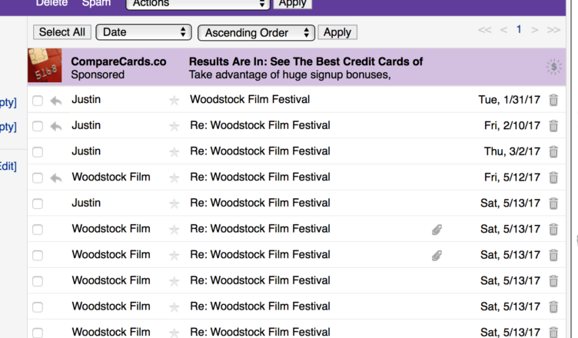Star the Fri, 5/12/17 Woodstock Film email

pyautogui.click(x=174, y=178)
